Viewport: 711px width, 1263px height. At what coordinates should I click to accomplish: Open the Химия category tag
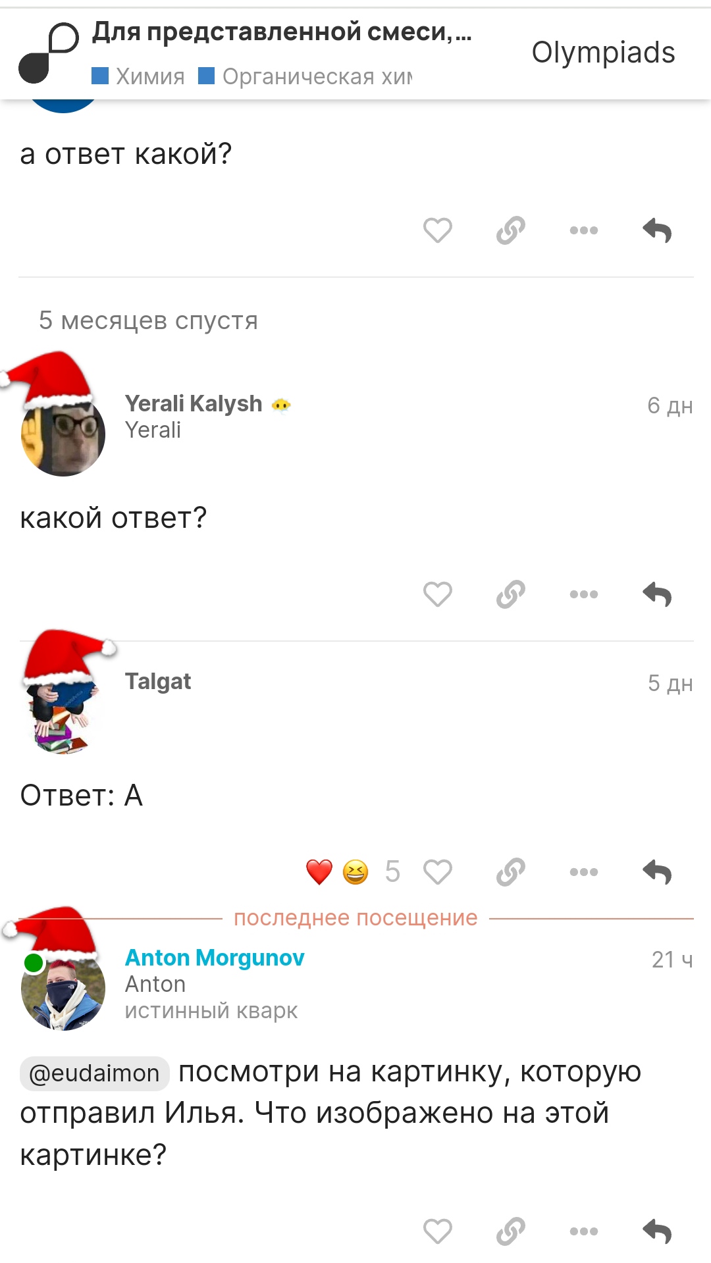[138, 76]
